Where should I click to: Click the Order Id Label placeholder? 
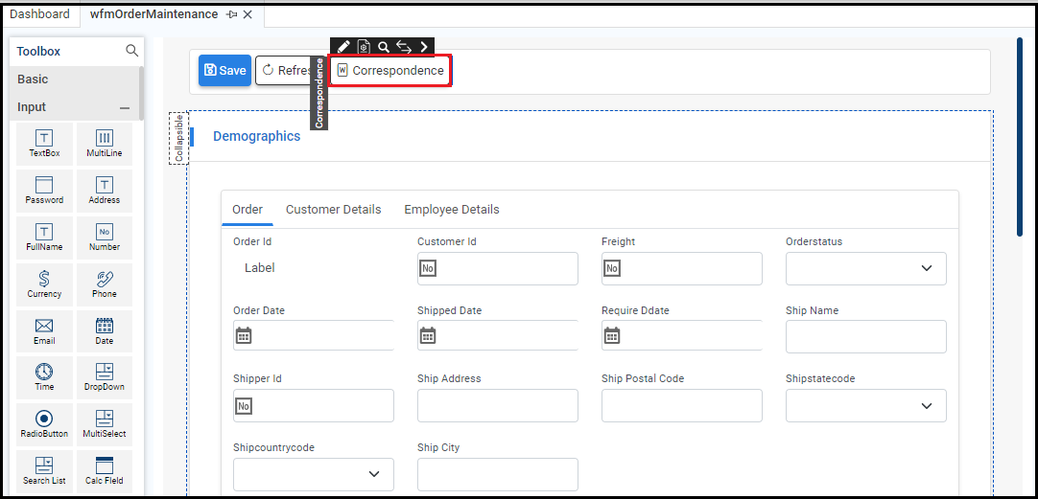coord(259,267)
